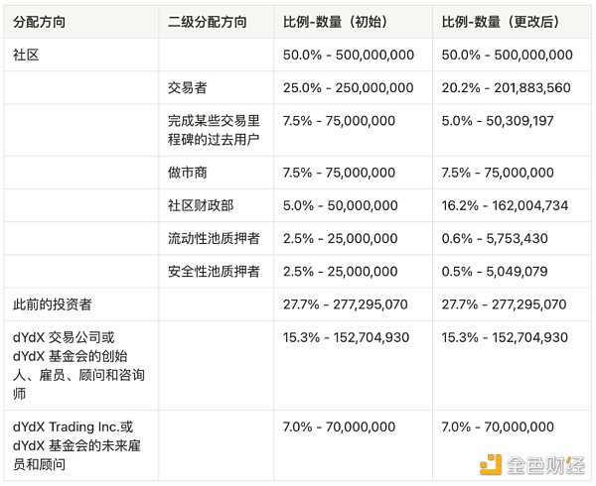Select the dYdX Trading Inc. future employees cell

tap(78, 444)
